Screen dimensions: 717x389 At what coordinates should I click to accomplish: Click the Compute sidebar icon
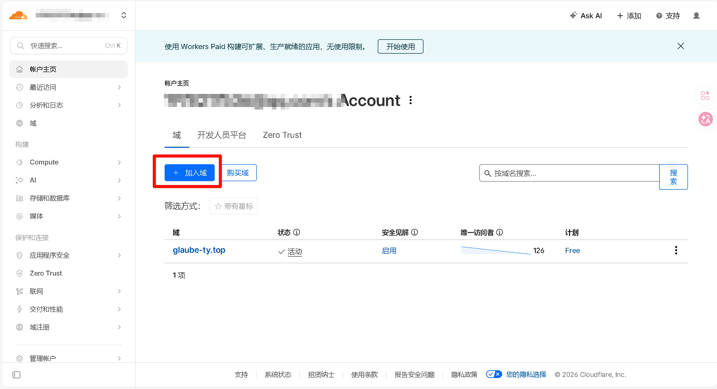(x=20, y=162)
